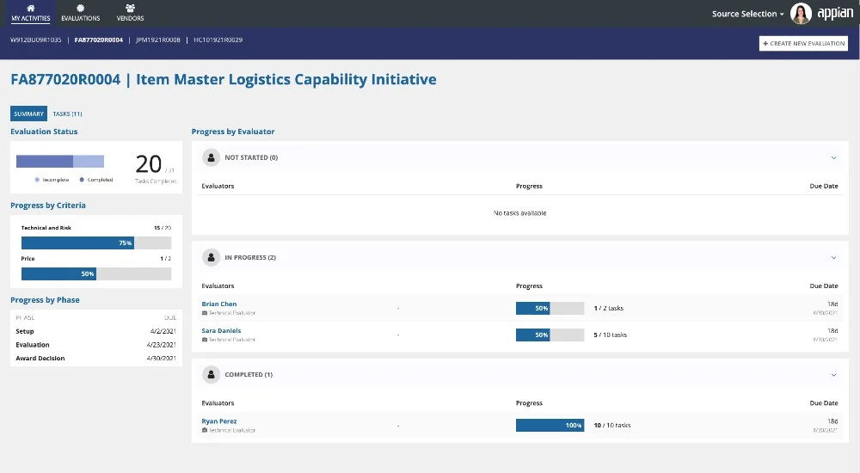Open Ryan Perez's evaluator link
Image resolution: width=860 pixels, height=473 pixels.
point(219,421)
